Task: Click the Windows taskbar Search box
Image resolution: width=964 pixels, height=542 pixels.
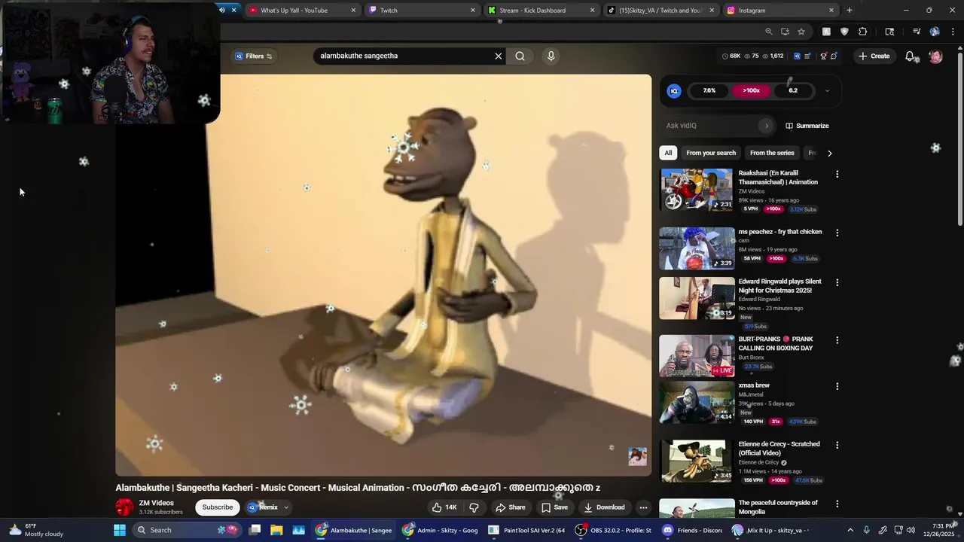Action: [186, 530]
